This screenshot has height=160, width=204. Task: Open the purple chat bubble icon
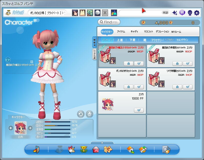tap(182, 13)
